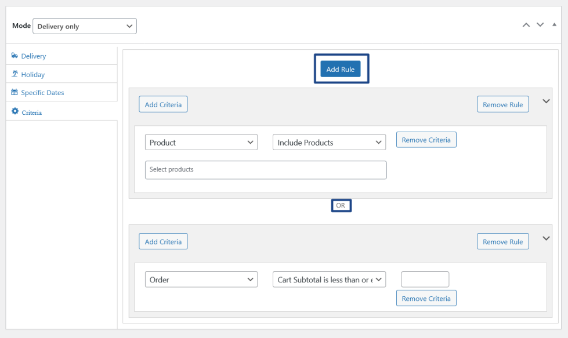Open the Mode dropdown
The width and height of the screenshot is (568, 338).
[x=85, y=26]
